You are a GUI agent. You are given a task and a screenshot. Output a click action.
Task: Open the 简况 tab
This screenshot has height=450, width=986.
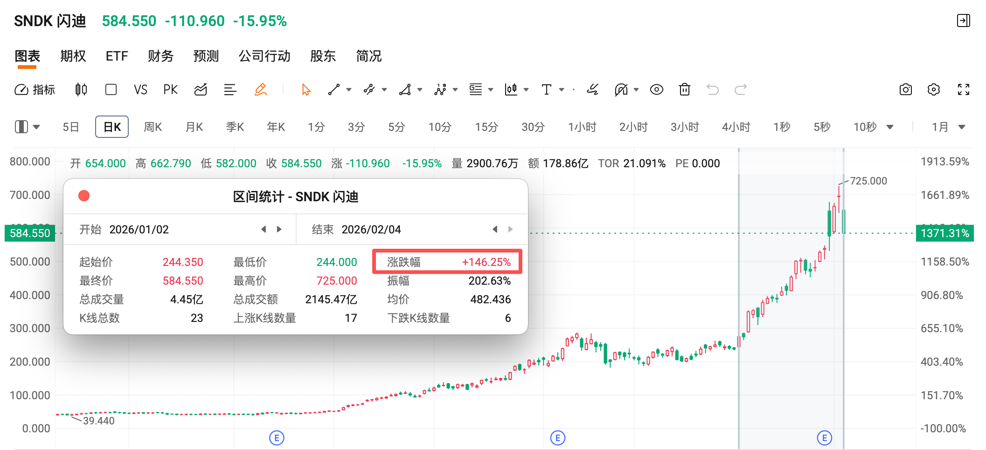click(x=369, y=56)
